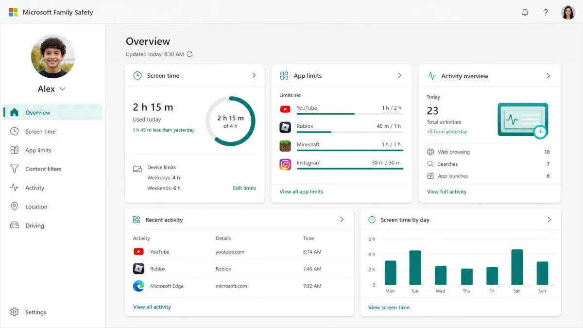
Task: Click the clock icon on Screen time card
Action: (x=137, y=76)
